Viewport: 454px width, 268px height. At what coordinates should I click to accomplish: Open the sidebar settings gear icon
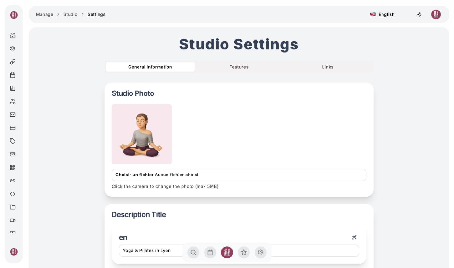13,49
